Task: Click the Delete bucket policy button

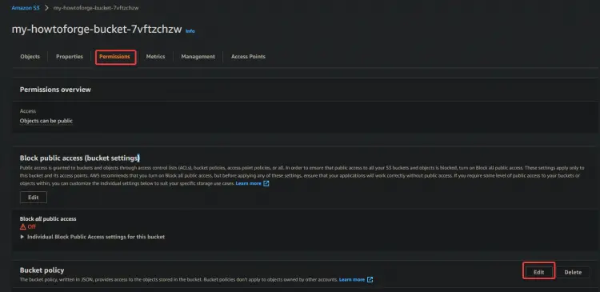Action: 573,272
